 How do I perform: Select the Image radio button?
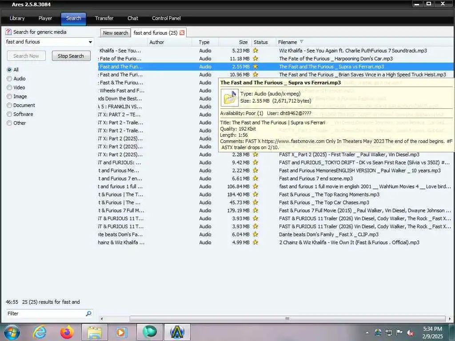[9, 96]
